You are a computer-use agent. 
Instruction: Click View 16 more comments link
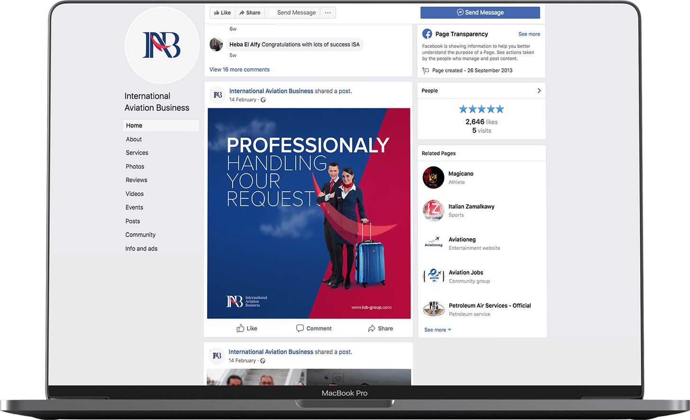click(239, 70)
